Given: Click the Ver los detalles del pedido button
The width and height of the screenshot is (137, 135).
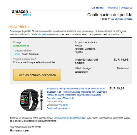Looking at the screenshot, I should 37,75.
